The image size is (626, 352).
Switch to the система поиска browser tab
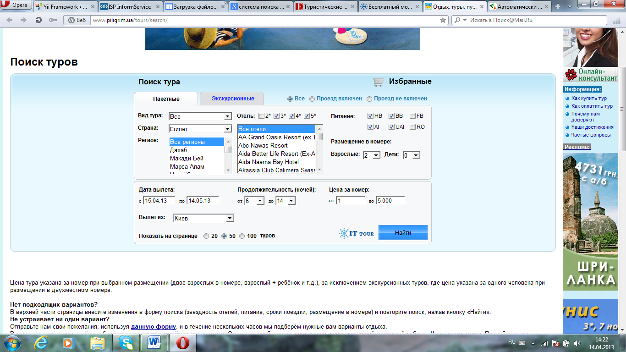click(260, 7)
